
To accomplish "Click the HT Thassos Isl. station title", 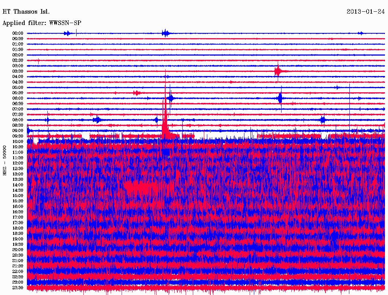I will pyautogui.click(x=26, y=12).
